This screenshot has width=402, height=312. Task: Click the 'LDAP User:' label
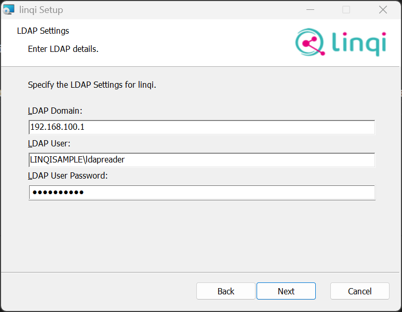(49, 143)
